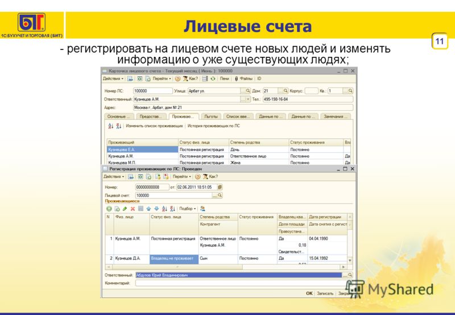455x315 pixels.
Task: Open the Льготы tab
Action: (210, 117)
